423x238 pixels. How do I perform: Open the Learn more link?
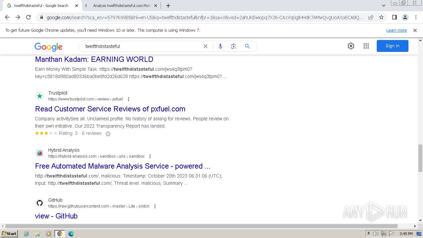tap(397, 30)
